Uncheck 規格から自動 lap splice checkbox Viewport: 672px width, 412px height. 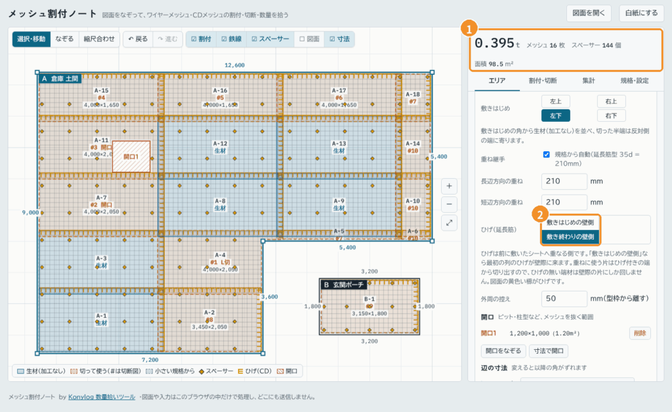tap(547, 155)
